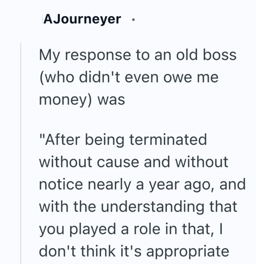
Task: Click the text "(who didn't even owe me"
Action: coord(129,77)
